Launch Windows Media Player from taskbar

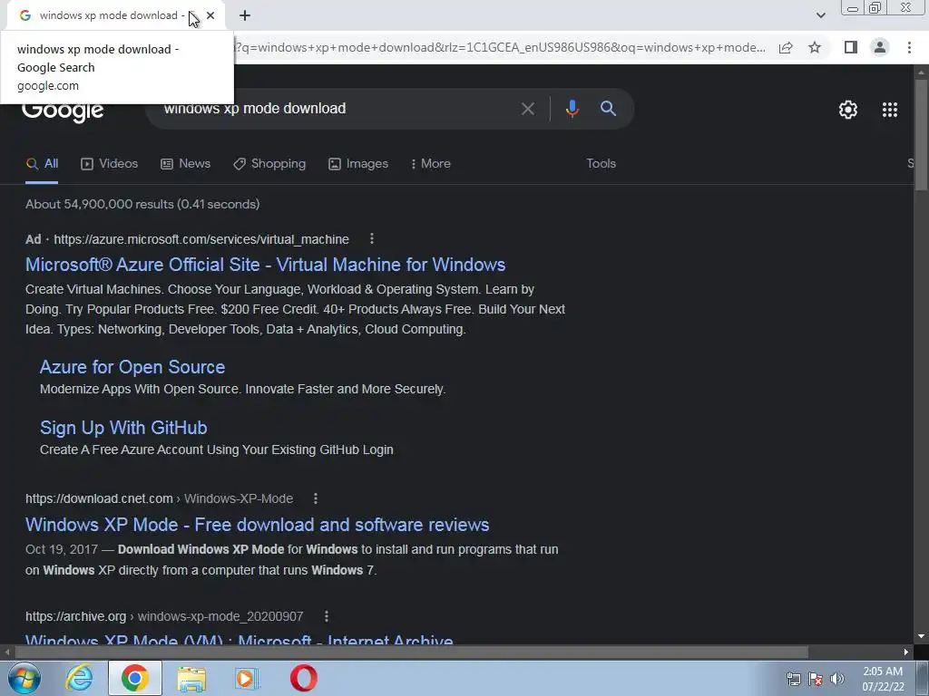click(x=247, y=678)
